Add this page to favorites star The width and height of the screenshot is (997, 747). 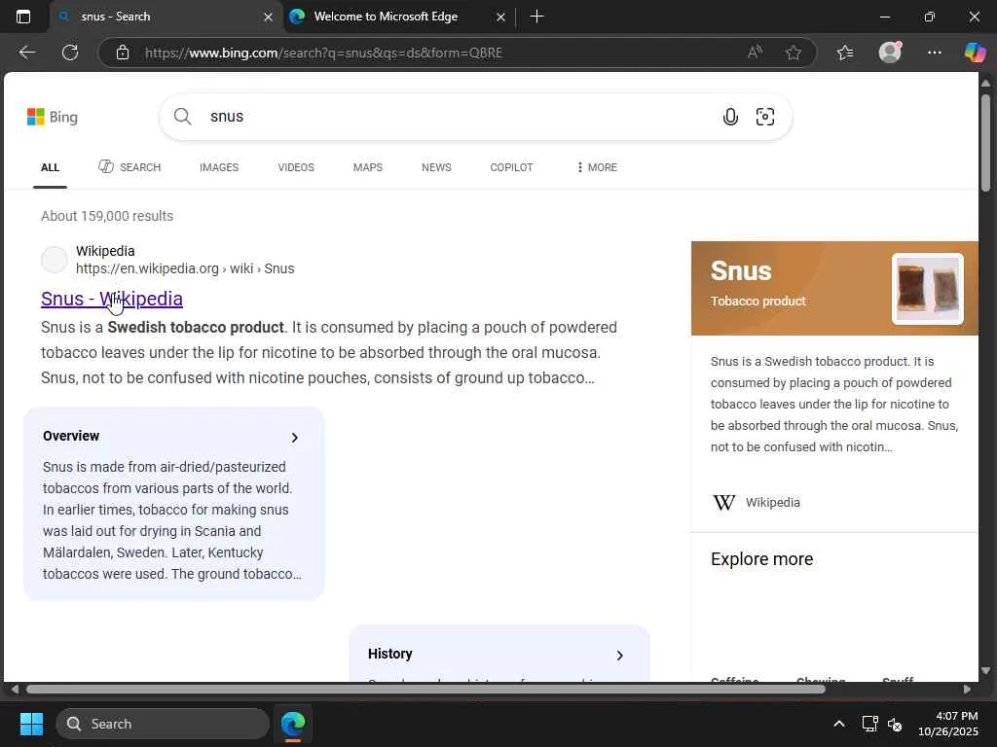tap(793, 53)
